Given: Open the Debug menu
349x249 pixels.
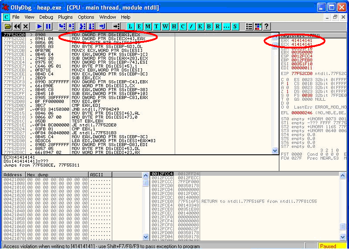Looking at the screenshot, I should 46,17.
